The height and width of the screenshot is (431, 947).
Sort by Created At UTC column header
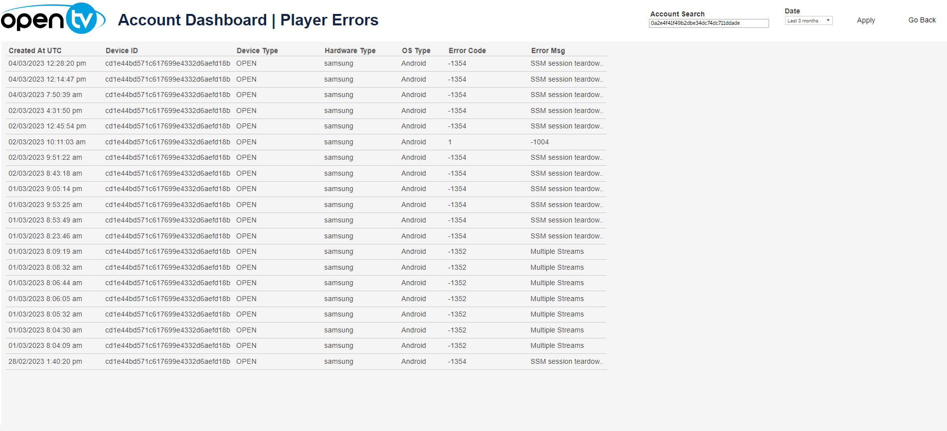(x=35, y=51)
